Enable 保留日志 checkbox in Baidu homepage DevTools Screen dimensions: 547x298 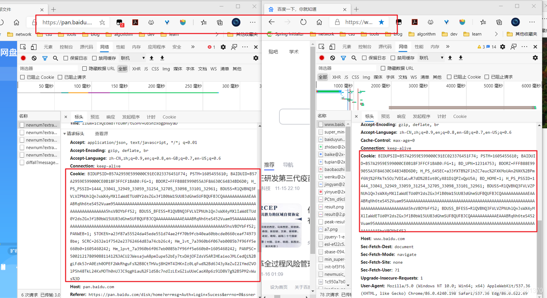pos(364,58)
